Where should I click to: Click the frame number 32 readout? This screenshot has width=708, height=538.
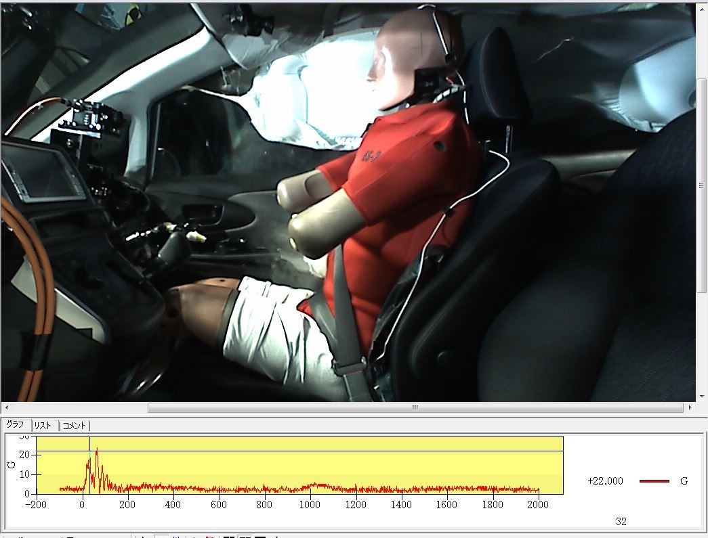point(621,522)
